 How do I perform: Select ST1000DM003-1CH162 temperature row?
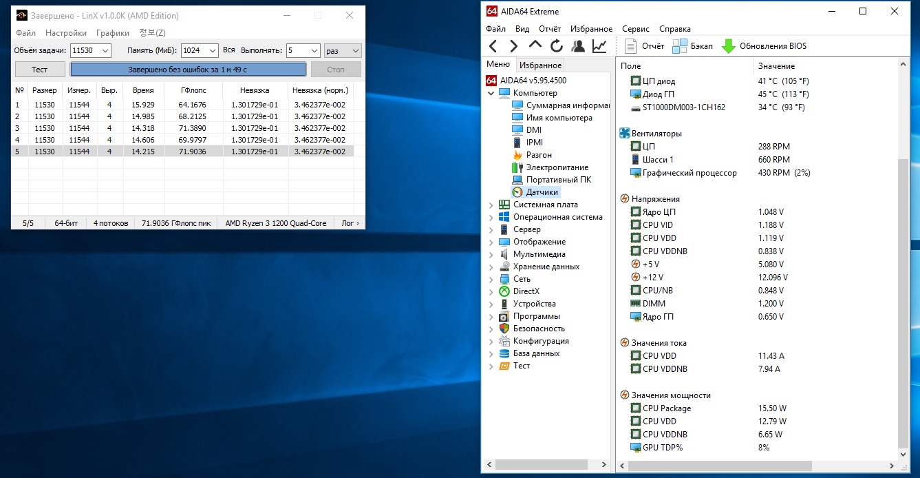point(757,107)
